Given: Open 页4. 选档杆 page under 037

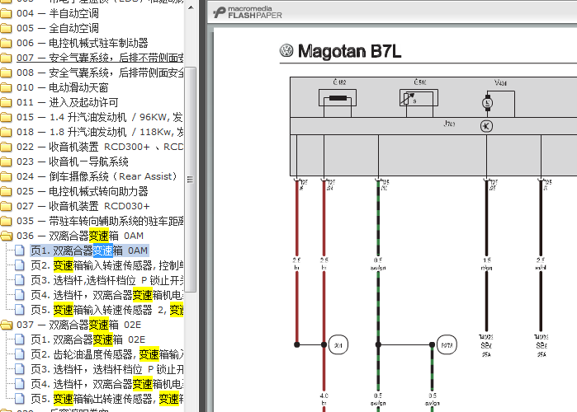Looking at the screenshot, I should [x=107, y=385].
